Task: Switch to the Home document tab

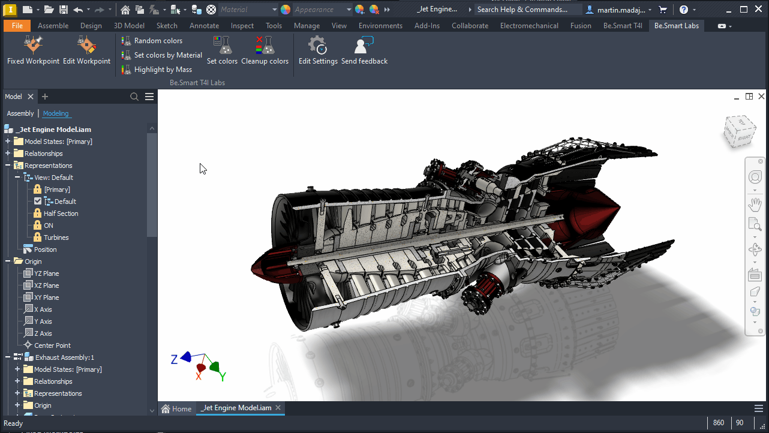Action: [177, 409]
